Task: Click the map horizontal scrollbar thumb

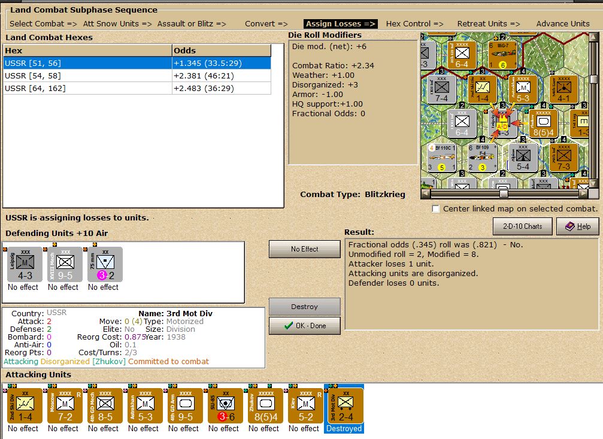Action: (504, 193)
